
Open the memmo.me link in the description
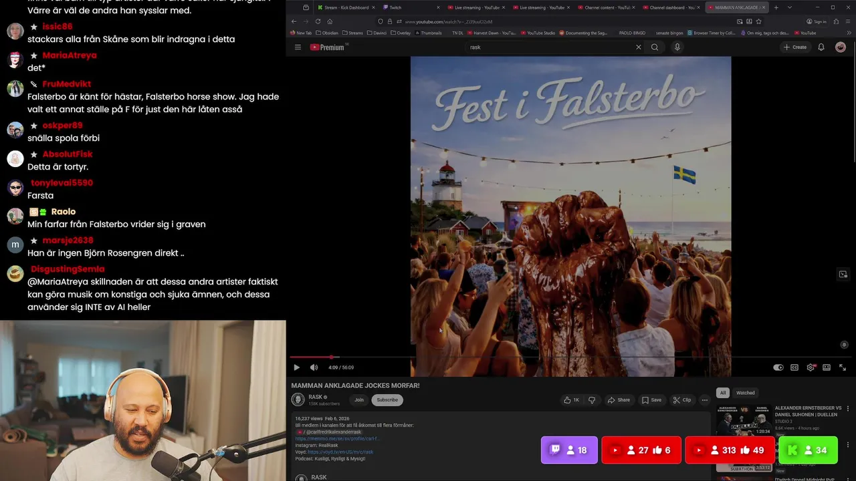click(338, 439)
